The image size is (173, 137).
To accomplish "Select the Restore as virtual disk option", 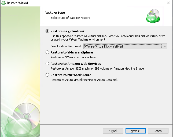I will click(x=47, y=31).
